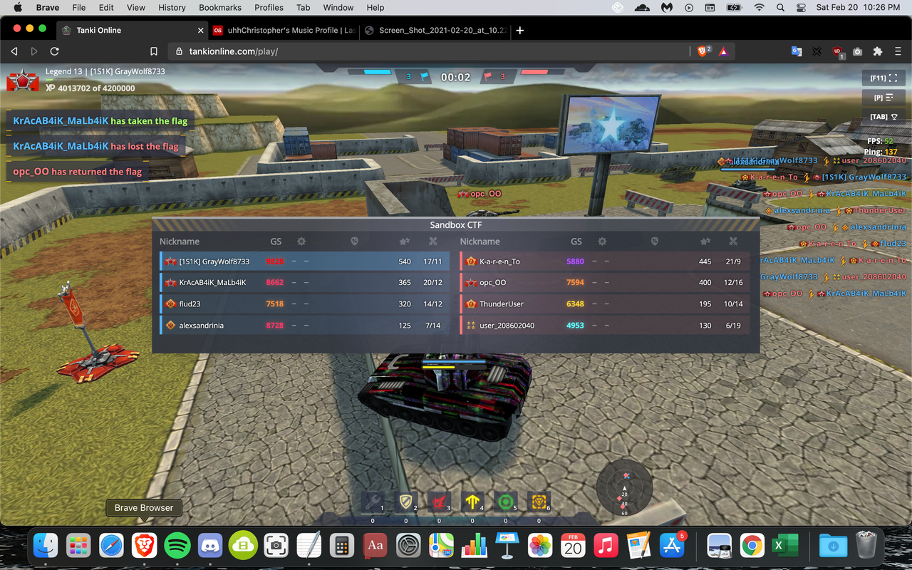Toggle fullscreen with the F11 button

[x=883, y=78]
